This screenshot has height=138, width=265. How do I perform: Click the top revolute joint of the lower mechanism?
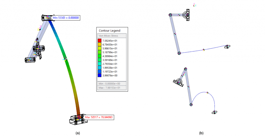coord(186,69)
